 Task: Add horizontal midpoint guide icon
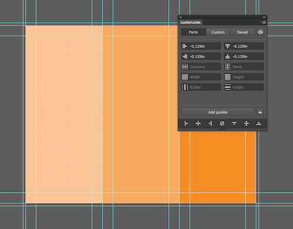[x=247, y=124]
